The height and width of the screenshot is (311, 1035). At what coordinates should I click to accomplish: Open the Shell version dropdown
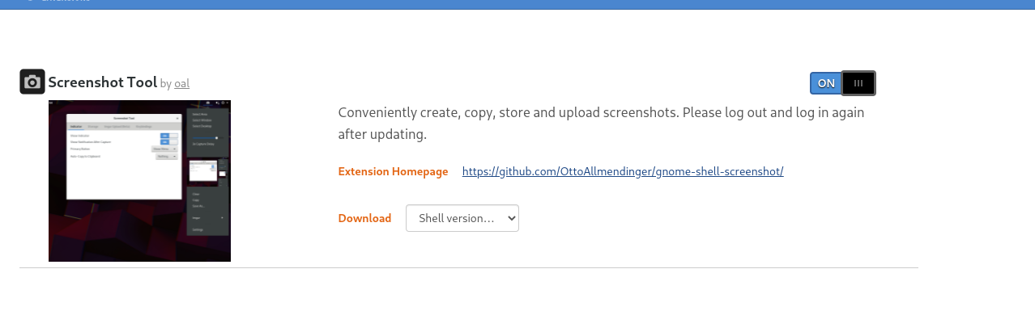click(462, 218)
